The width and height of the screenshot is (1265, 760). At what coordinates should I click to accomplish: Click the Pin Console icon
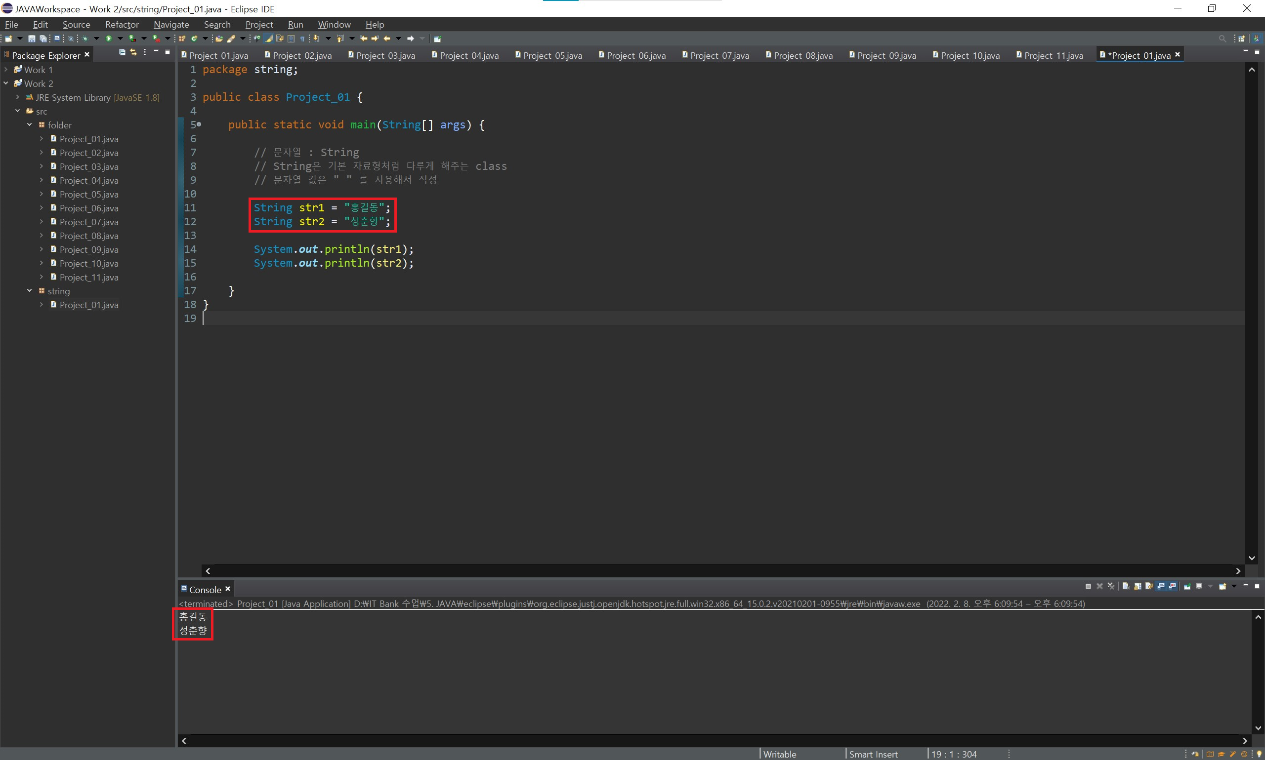[1187, 586]
